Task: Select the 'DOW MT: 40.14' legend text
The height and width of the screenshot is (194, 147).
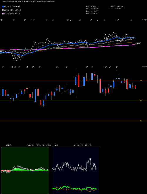Action: [x=12, y=10]
